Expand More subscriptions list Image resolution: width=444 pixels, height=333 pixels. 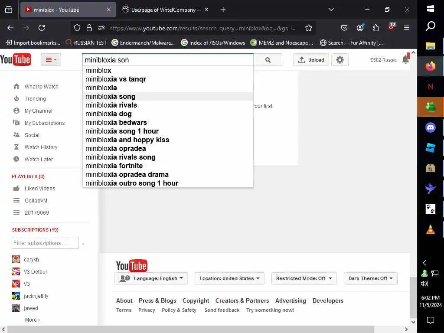pos(32,320)
